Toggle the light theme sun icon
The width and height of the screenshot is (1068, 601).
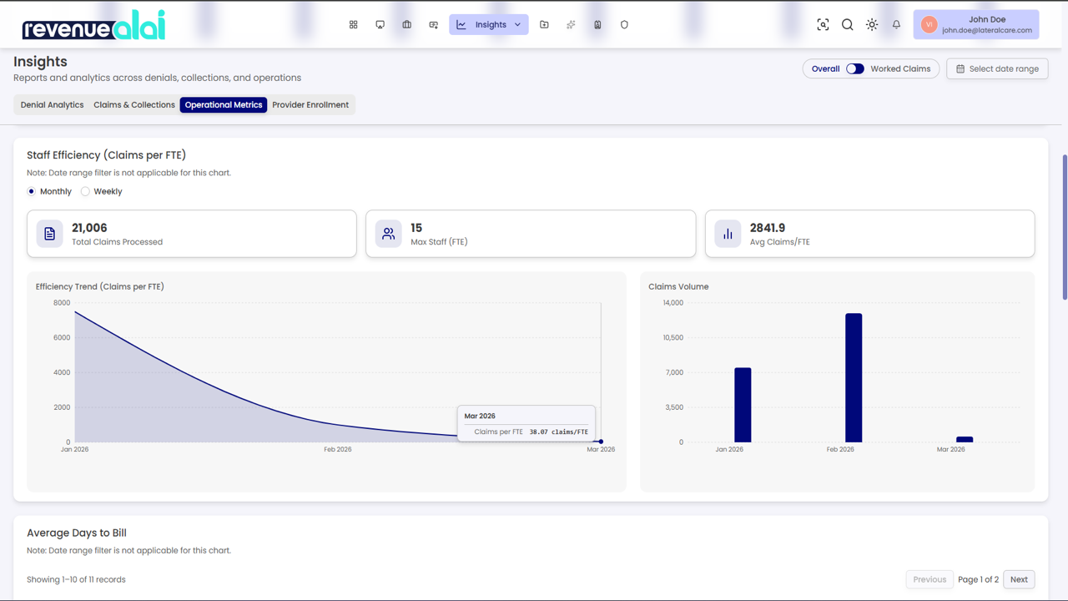(872, 25)
